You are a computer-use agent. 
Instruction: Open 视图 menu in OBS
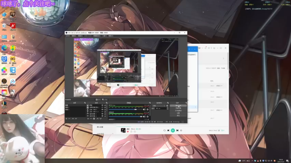pos(80,36)
